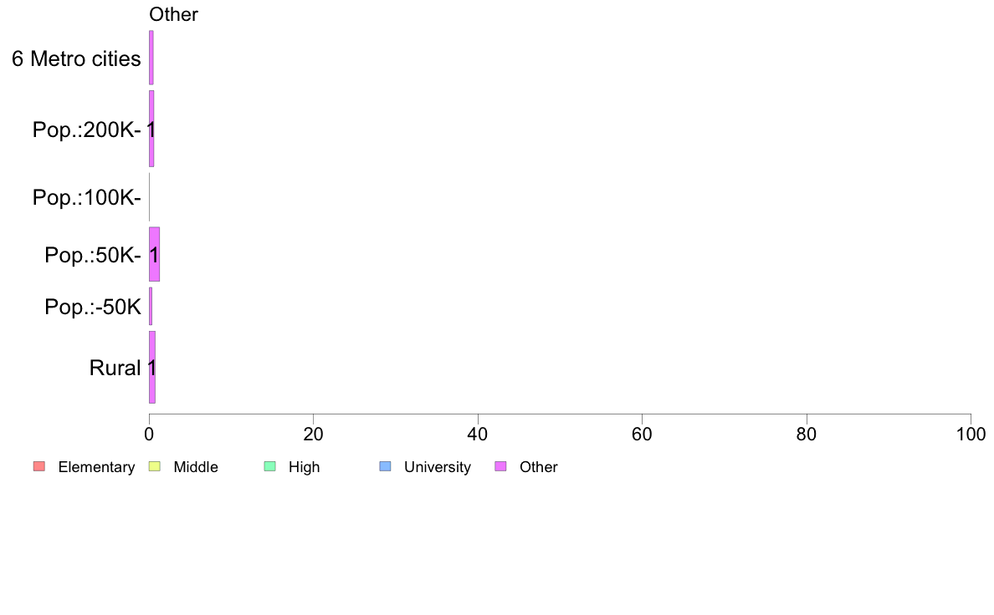Click the 'Pop.:100K-' axis label
Viewport: 994px width, 615px height.
[87, 197]
